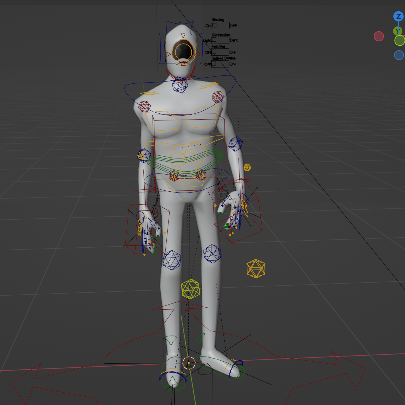Image resolution: width=405 pixels, height=405 pixels.
Task: Select the orange eye circle control
Action: coord(183,52)
